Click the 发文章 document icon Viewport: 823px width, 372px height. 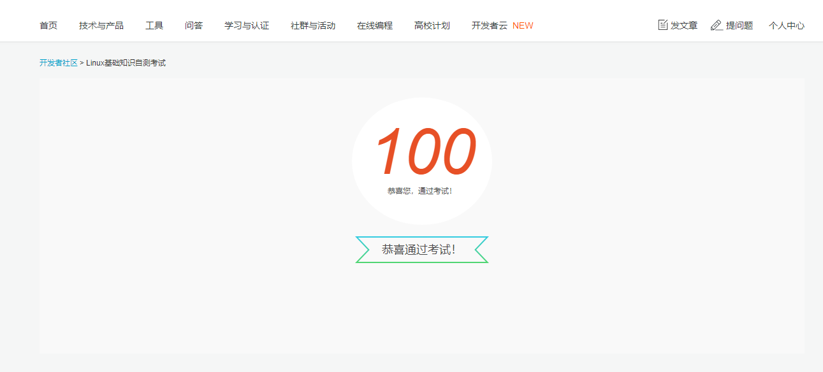tap(663, 25)
